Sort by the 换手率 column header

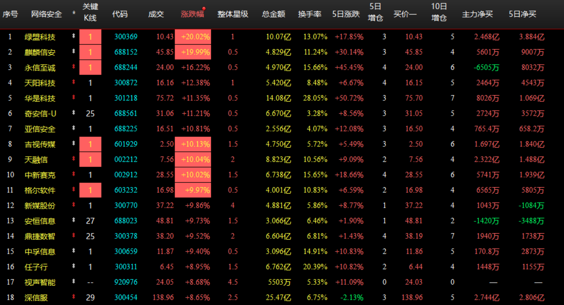[x=310, y=14]
